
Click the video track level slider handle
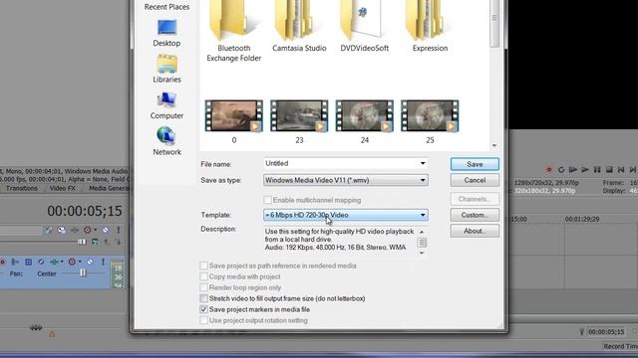pos(82,242)
